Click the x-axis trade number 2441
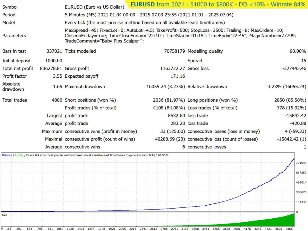The width and height of the screenshot is (308, 231). pos(143,229)
